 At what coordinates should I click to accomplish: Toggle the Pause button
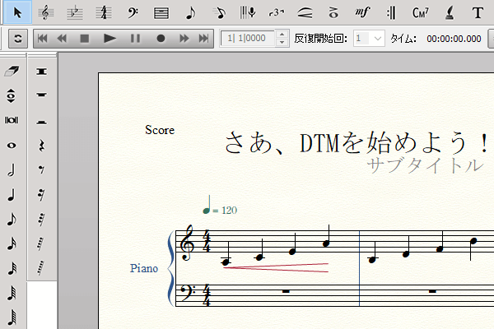[135, 38]
